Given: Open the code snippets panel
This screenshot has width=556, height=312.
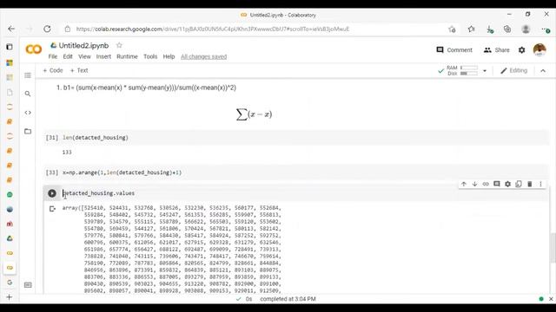Looking at the screenshot, I should (x=28, y=113).
